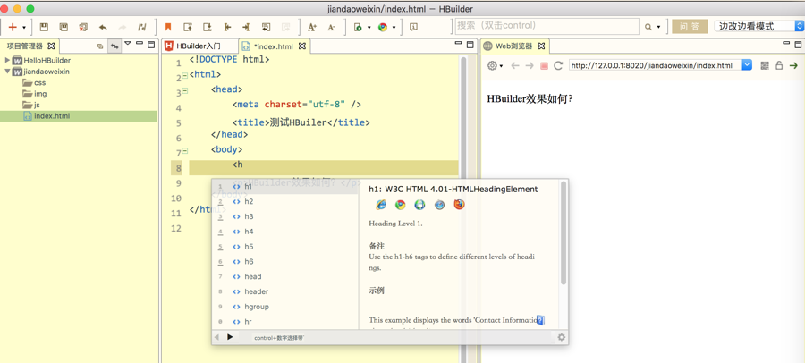Switch to the Web浏览器 tab
Screen dimensions: 805x363
[514, 46]
